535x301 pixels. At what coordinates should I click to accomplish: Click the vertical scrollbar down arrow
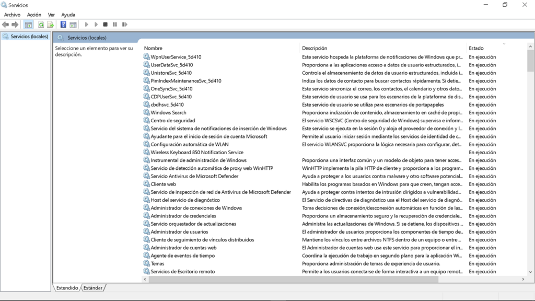[x=530, y=272]
